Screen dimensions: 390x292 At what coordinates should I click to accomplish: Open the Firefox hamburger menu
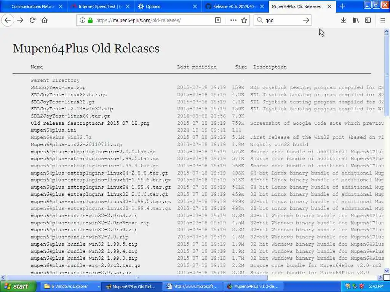click(383, 21)
